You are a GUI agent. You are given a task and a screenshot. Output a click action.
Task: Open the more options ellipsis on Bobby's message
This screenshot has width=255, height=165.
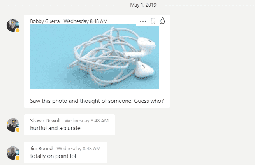tap(143, 21)
